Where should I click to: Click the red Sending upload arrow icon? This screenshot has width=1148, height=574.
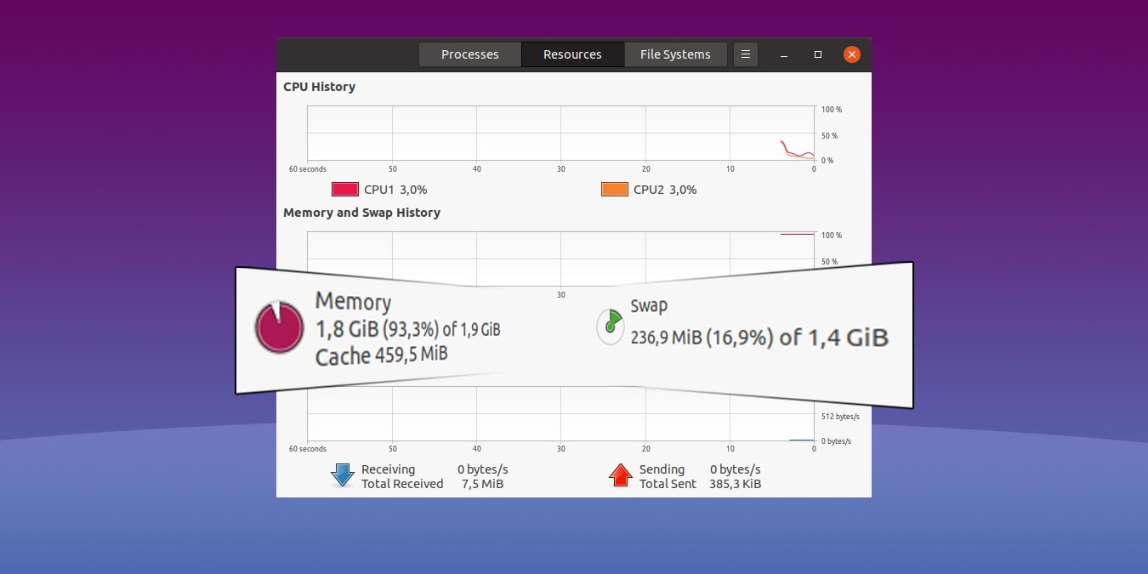[621, 475]
